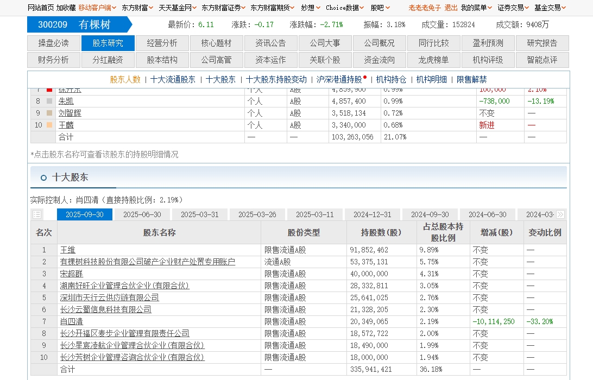The width and height of the screenshot is (593, 380).
Task: Click the username 老老老兔子
Action: pos(425,8)
